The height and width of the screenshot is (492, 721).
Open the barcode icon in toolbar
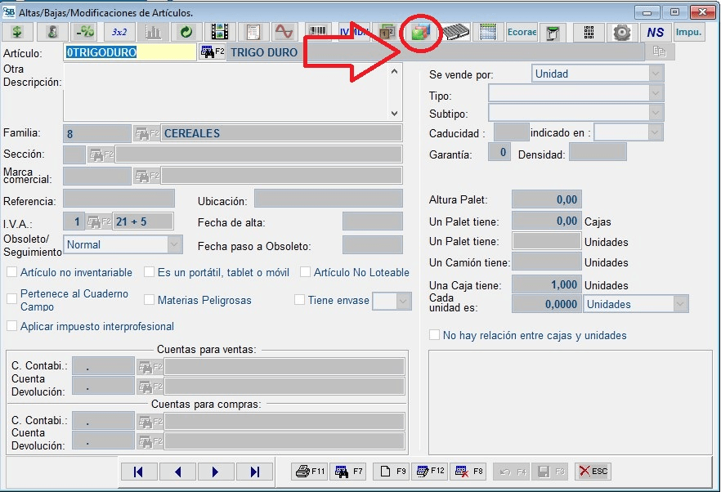[x=319, y=32]
